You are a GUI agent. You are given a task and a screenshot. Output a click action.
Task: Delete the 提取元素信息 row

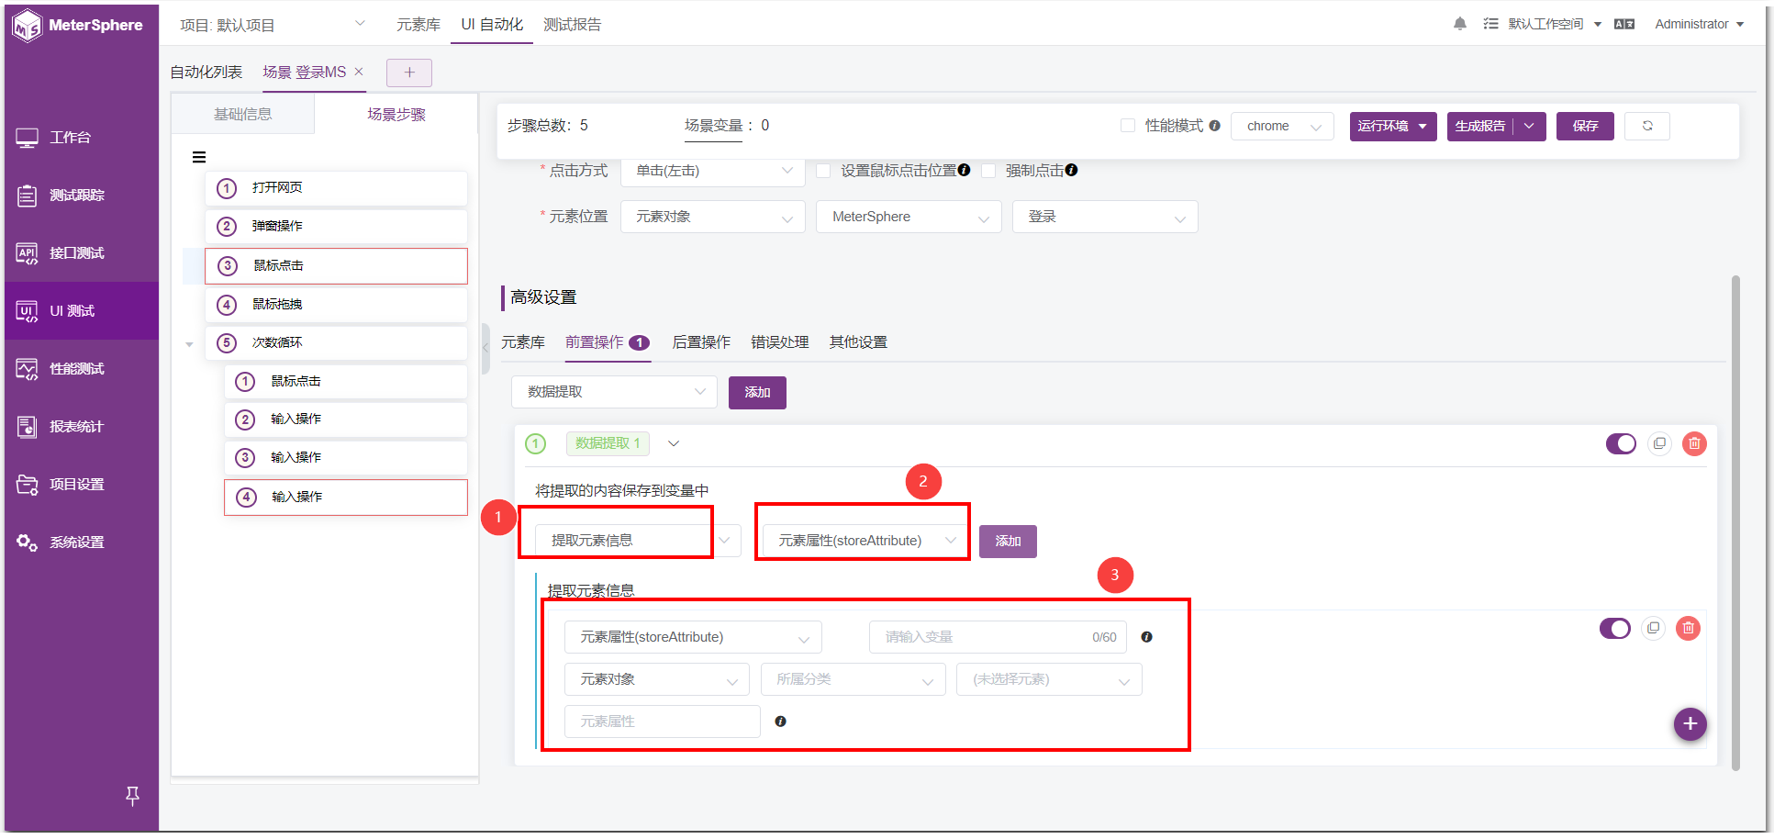[1688, 628]
